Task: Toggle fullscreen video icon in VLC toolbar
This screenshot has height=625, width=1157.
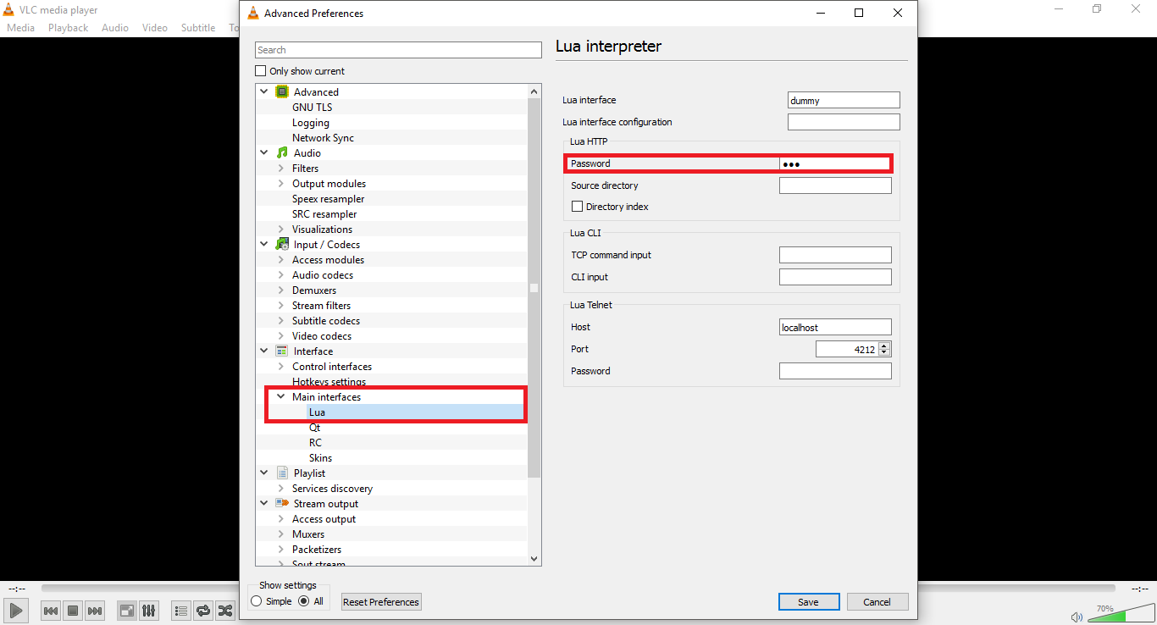Action: (126, 610)
